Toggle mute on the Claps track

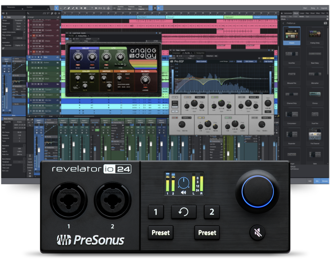pyautogui.click(x=34, y=52)
